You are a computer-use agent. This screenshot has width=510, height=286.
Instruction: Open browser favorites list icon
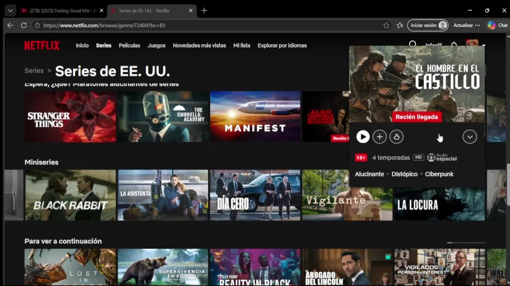[x=400, y=25]
